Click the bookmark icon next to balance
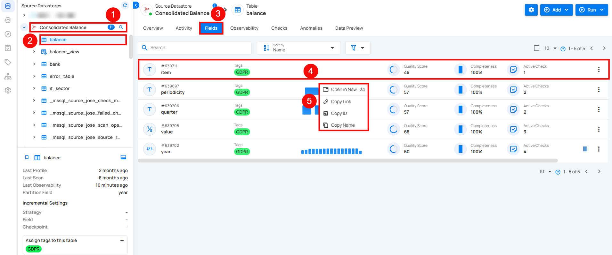Image resolution: width=612 pixels, height=255 pixels. (27, 157)
